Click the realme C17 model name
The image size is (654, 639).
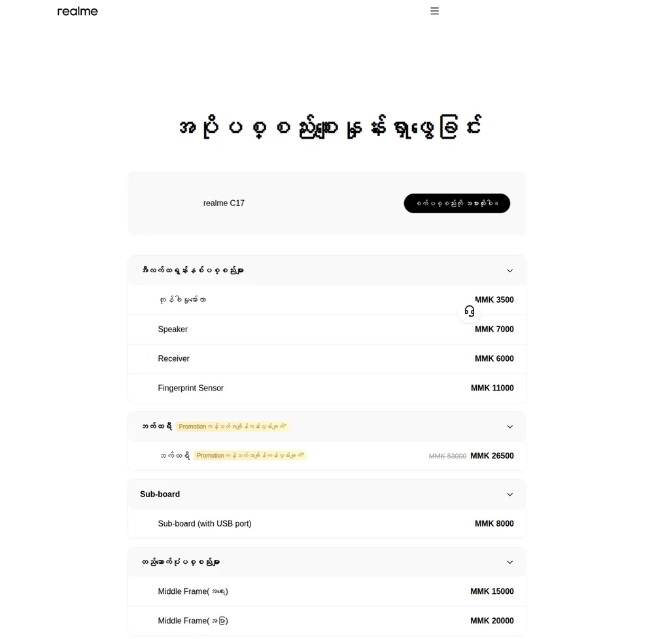click(224, 203)
